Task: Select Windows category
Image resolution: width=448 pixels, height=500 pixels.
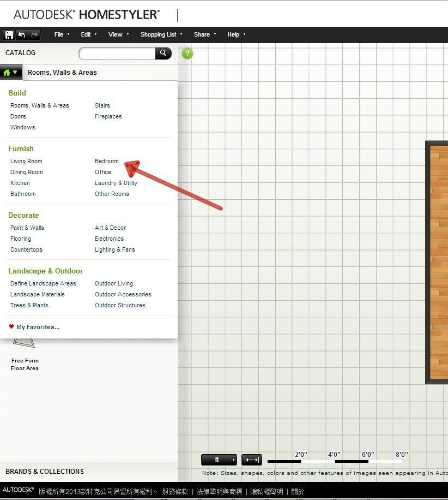Action: click(x=22, y=127)
